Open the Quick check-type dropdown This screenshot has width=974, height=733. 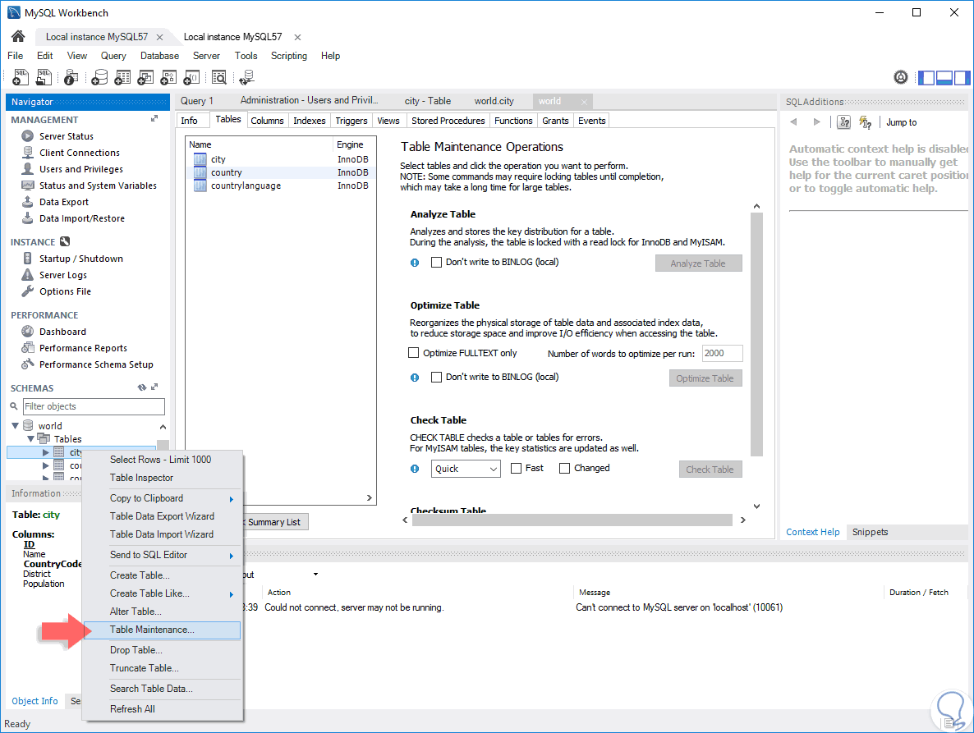point(466,469)
